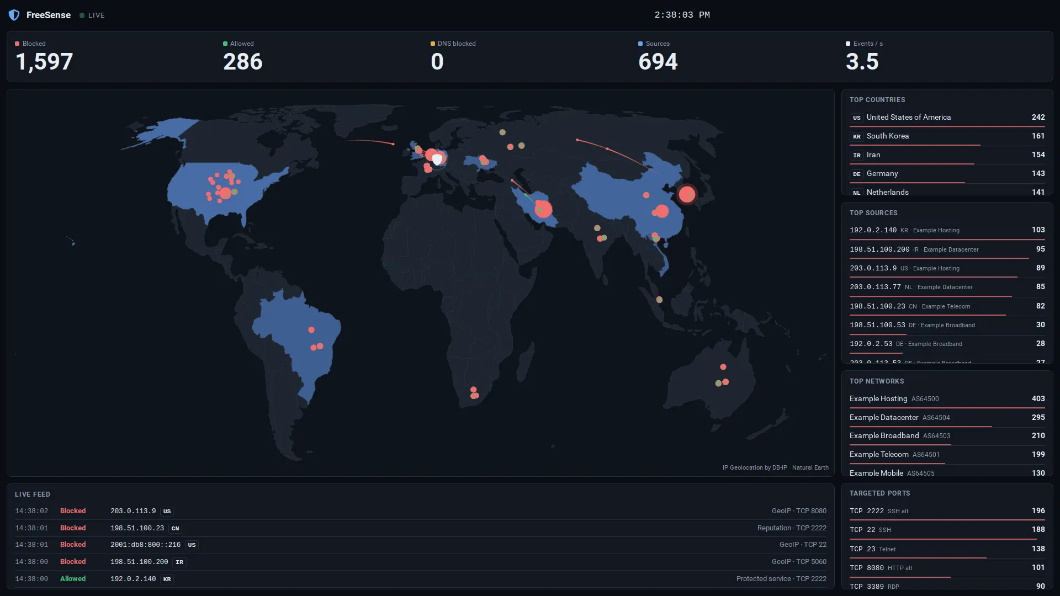Select source 203.0.113.77 NL row
Viewport: 1060px width, 596px height.
[x=947, y=287]
